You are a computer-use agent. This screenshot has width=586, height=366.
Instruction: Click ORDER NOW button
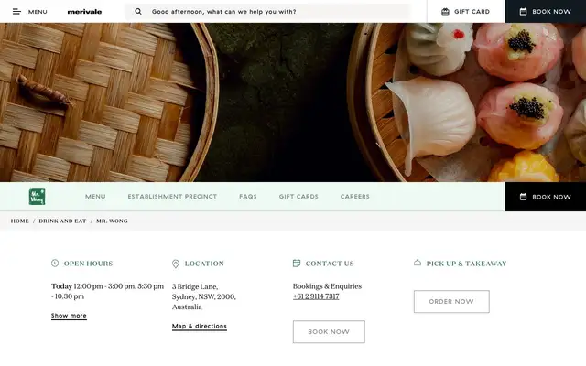[x=451, y=301]
